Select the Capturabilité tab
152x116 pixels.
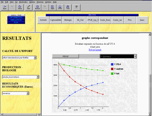click(x=56, y=20)
